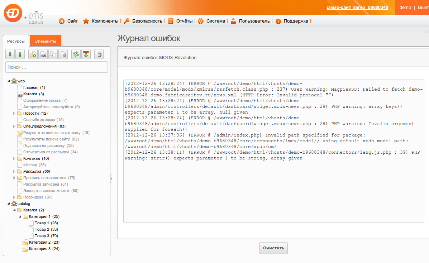This screenshot has width=429, height=263.
Task: Collapse the left resource panel using the splitter handle
Action: [x=111, y=178]
